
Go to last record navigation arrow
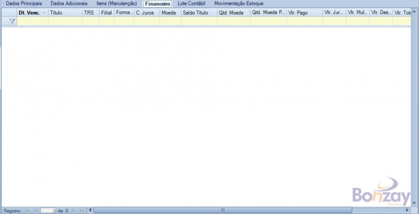[x=81, y=210]
